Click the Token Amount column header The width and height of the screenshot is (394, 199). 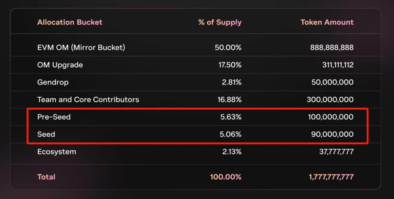327,22
